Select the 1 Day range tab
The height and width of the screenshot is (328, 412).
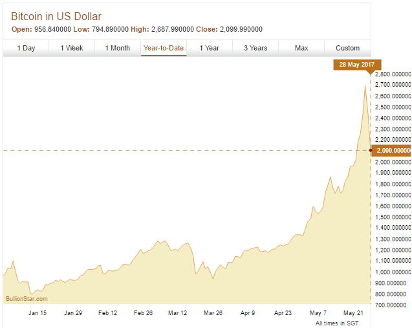(26, 48)
